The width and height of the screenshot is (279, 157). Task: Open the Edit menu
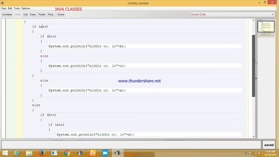[x=10, y=8]
